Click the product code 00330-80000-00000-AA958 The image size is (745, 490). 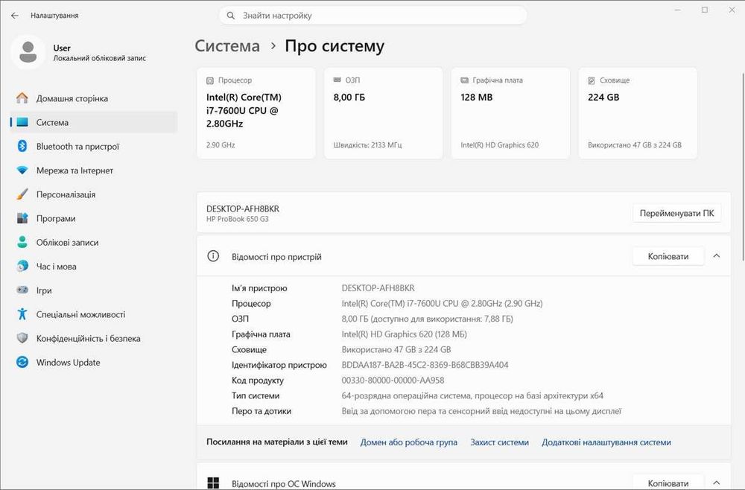pyautogui.click(x=393, y=380)
